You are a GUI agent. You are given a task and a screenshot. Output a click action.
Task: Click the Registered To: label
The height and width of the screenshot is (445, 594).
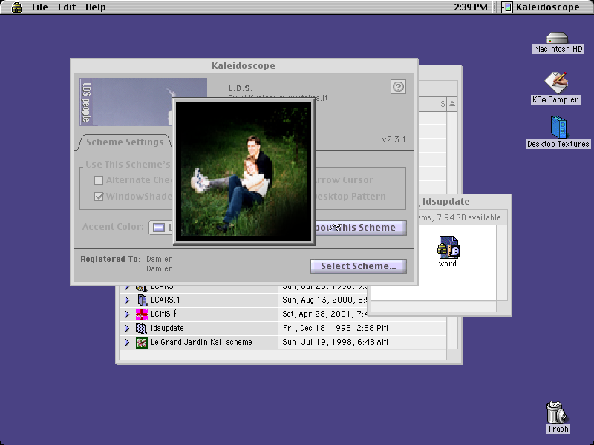click(110, 259)
